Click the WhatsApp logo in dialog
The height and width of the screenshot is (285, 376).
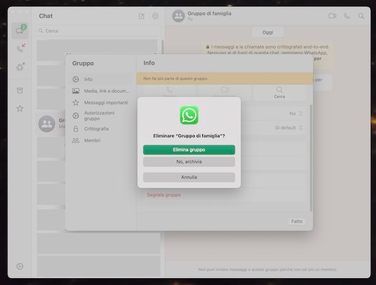point(189,115)
